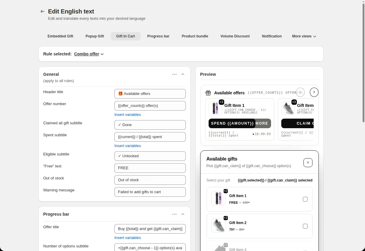
Task: Check the Gift Item 1 checkbox
Action: tap(305, 199)
